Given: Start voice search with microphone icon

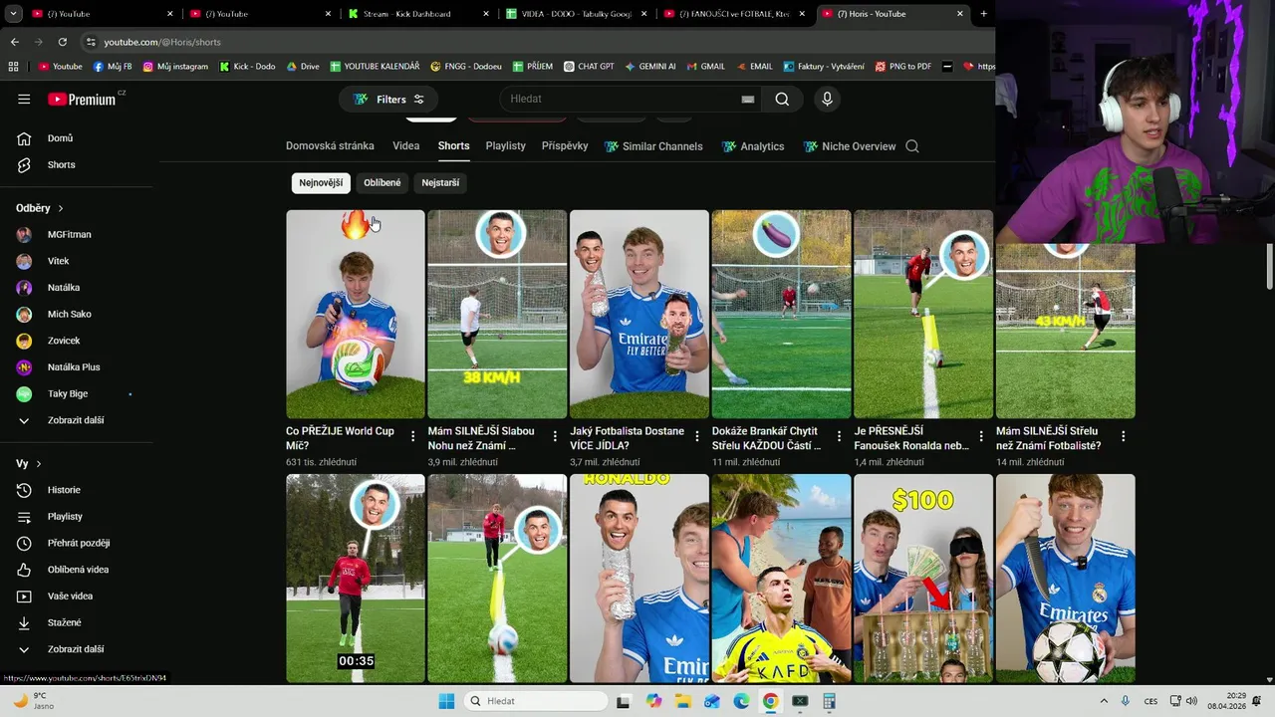Looking at the screenshot, I should click(x=827, y=99).
